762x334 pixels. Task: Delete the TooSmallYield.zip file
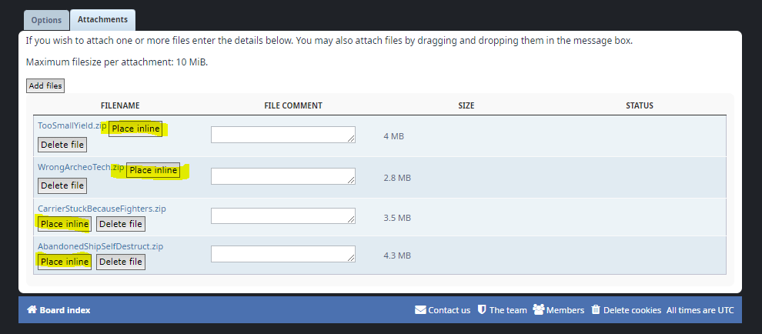tap(62, 144)
